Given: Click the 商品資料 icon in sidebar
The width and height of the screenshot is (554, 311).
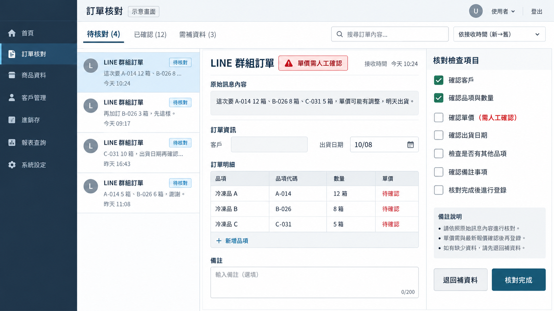Looking at the screenshot, I should coord(12,75).
